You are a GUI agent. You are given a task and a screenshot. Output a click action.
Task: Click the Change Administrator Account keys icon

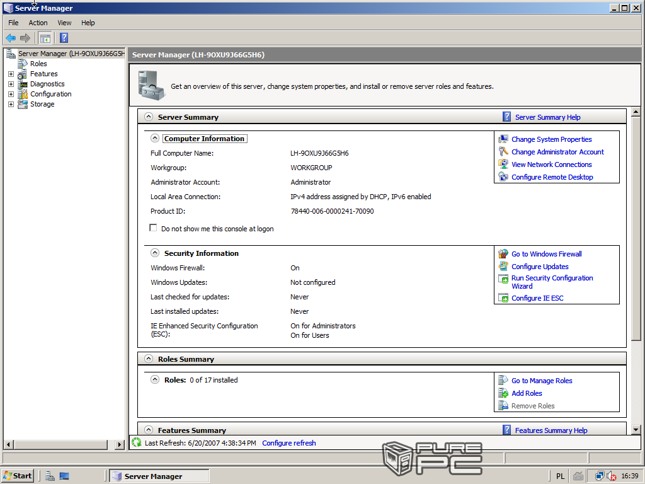point(503,152)
